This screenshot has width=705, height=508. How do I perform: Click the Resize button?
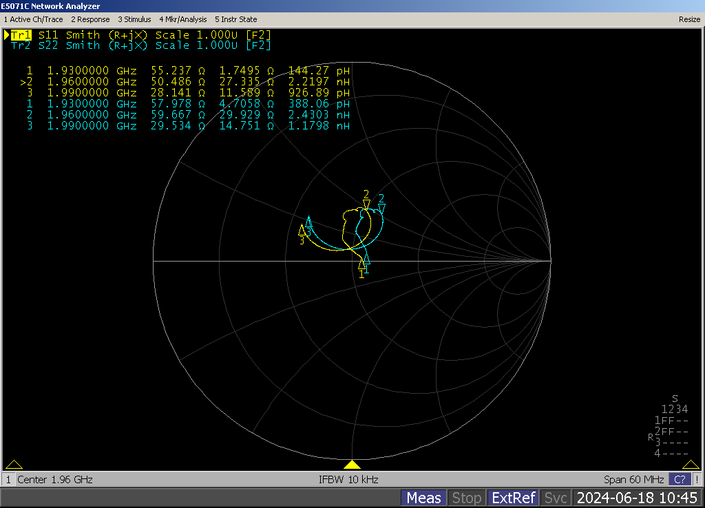(x=689, y=19)
